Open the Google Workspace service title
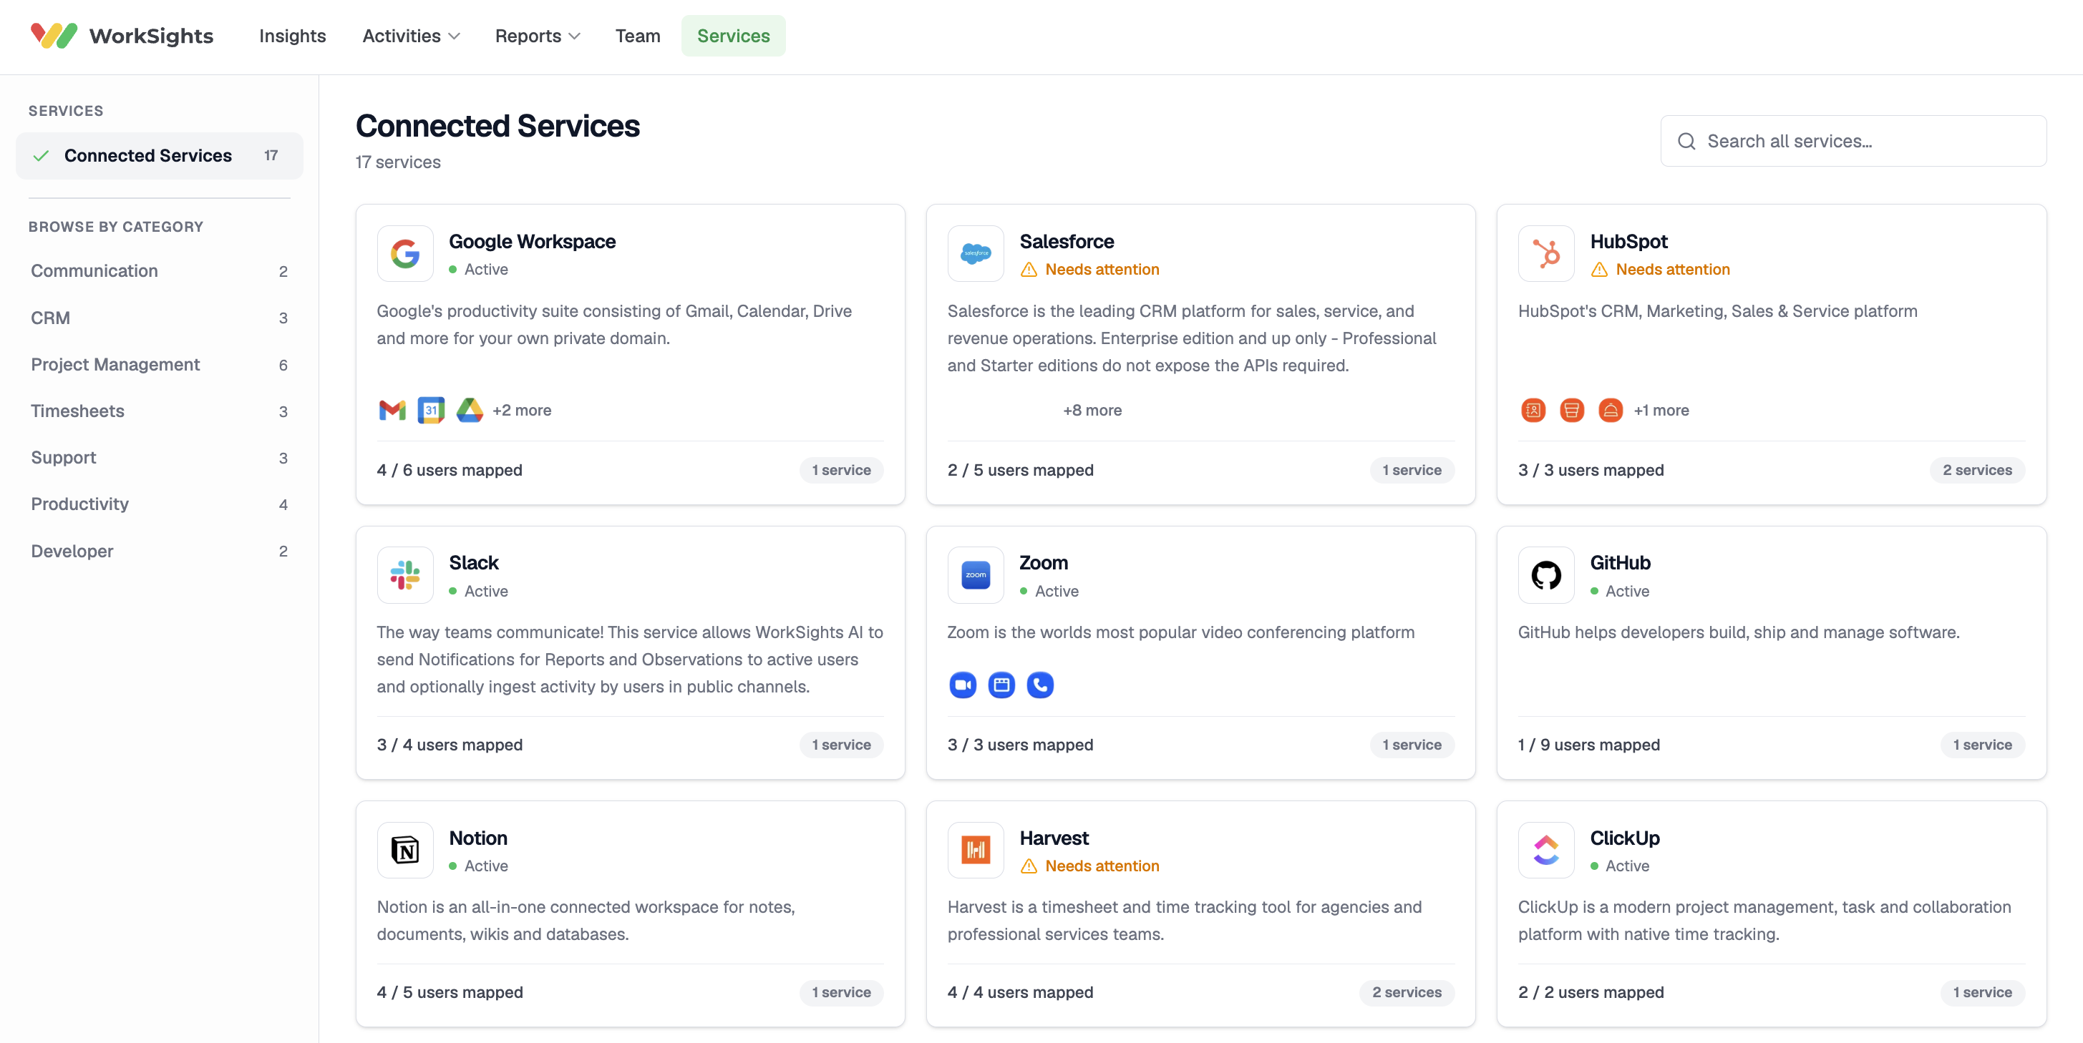Screen dimensions: 2083x1043 (x=532, y=242)
